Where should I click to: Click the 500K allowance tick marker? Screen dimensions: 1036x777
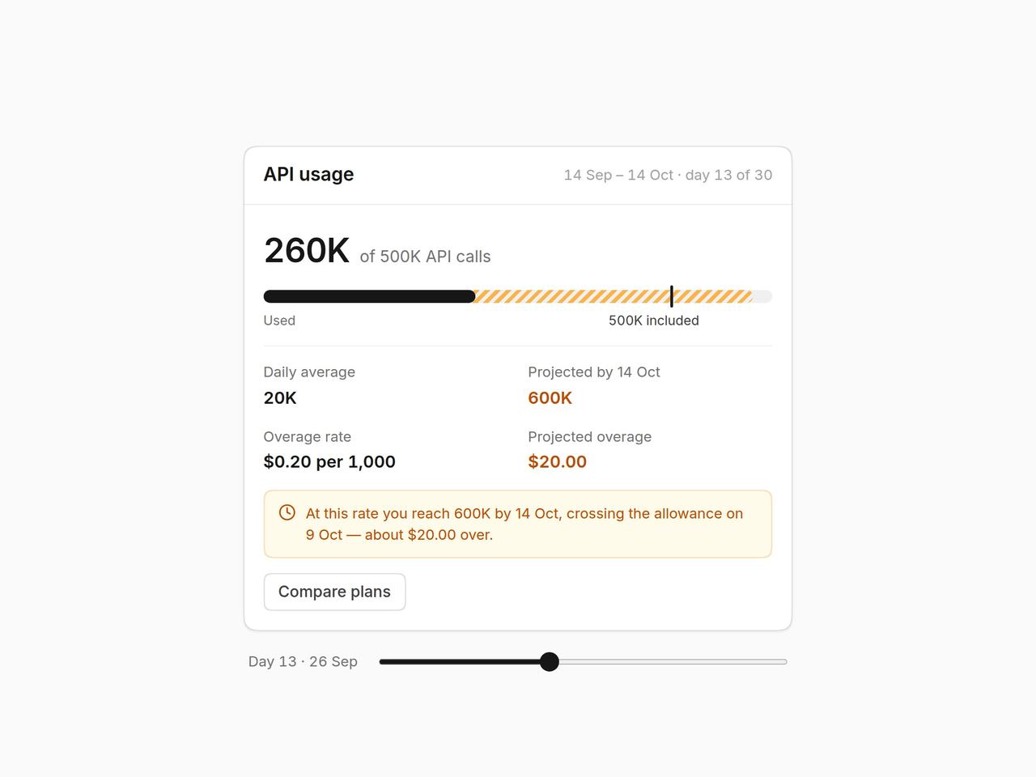(671, 296)
